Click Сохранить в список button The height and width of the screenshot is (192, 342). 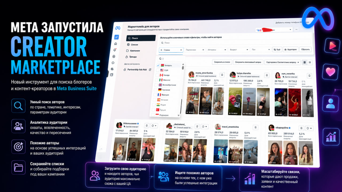click(x=222, y=62)
